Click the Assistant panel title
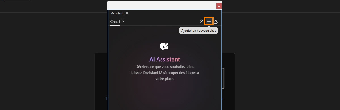Screen dimensions: 340x110 tap(117, 13)
